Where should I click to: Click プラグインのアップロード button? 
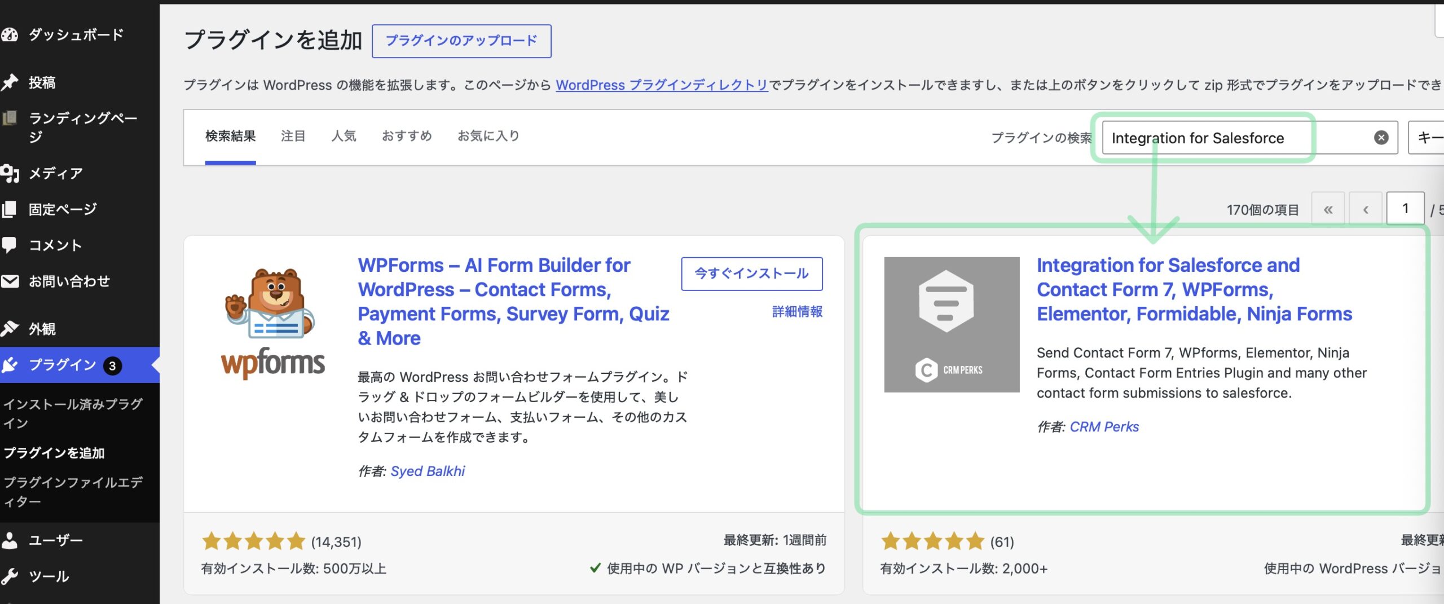(x=461, y=41)
